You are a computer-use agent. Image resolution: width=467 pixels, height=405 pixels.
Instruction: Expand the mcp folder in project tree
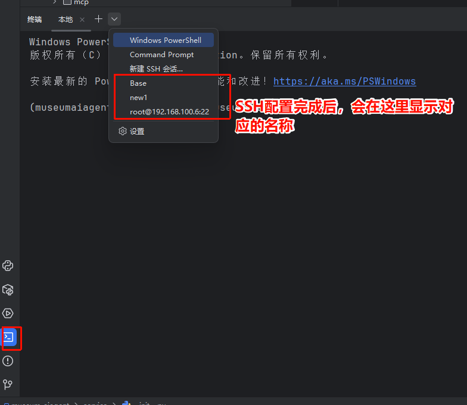coord(55,2)
